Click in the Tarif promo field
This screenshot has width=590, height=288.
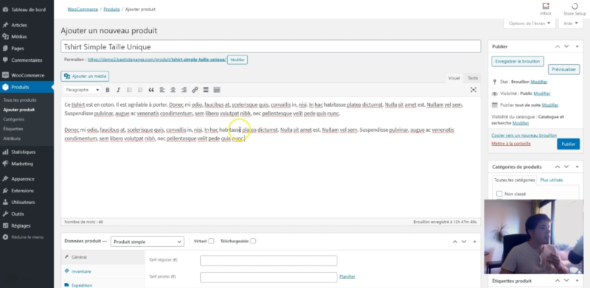[x=268, y=277]
